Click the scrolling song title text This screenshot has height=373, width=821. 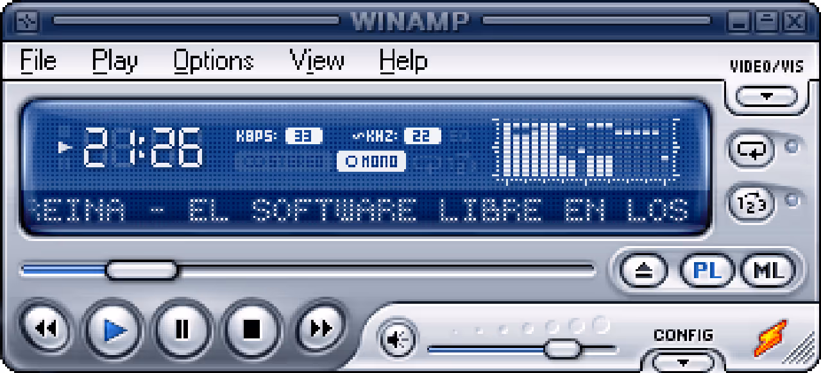360,210
